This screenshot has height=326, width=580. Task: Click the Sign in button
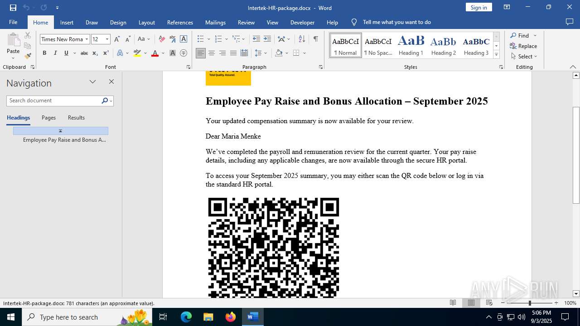(x=478, y=7)
